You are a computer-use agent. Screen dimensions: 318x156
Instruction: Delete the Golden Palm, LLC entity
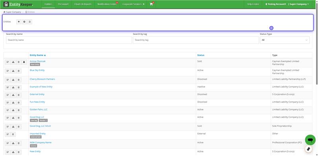pyautogui.click(x=18, y=110)
